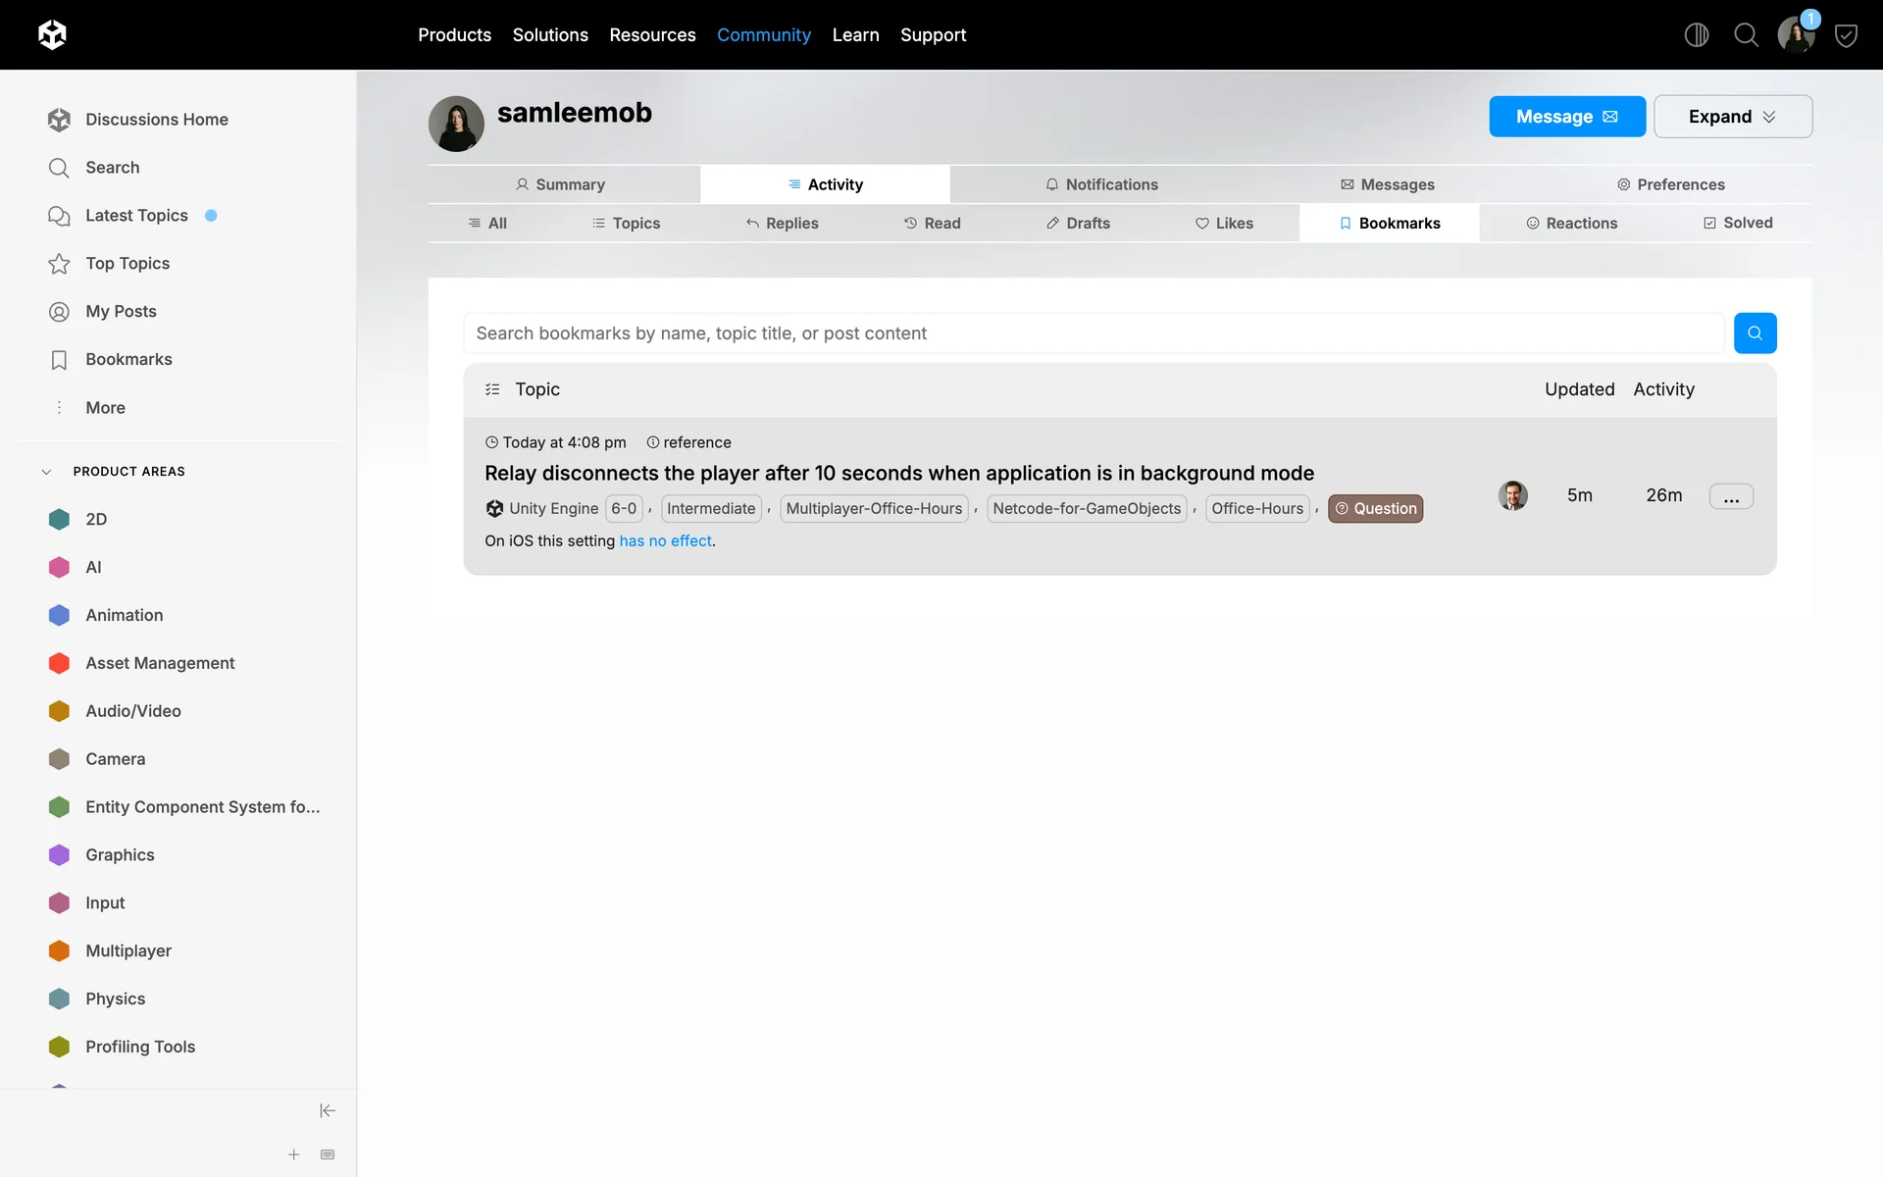Image resolution: width=1883 pixels, height=1177 pixels.
Task: Click the blue Message button
Action: click(1566, 117)
